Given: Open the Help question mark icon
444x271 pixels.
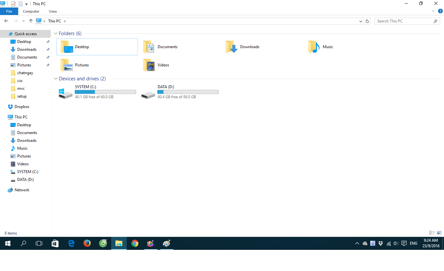Looking at the screenshot, I should click(x=440, y=11).
